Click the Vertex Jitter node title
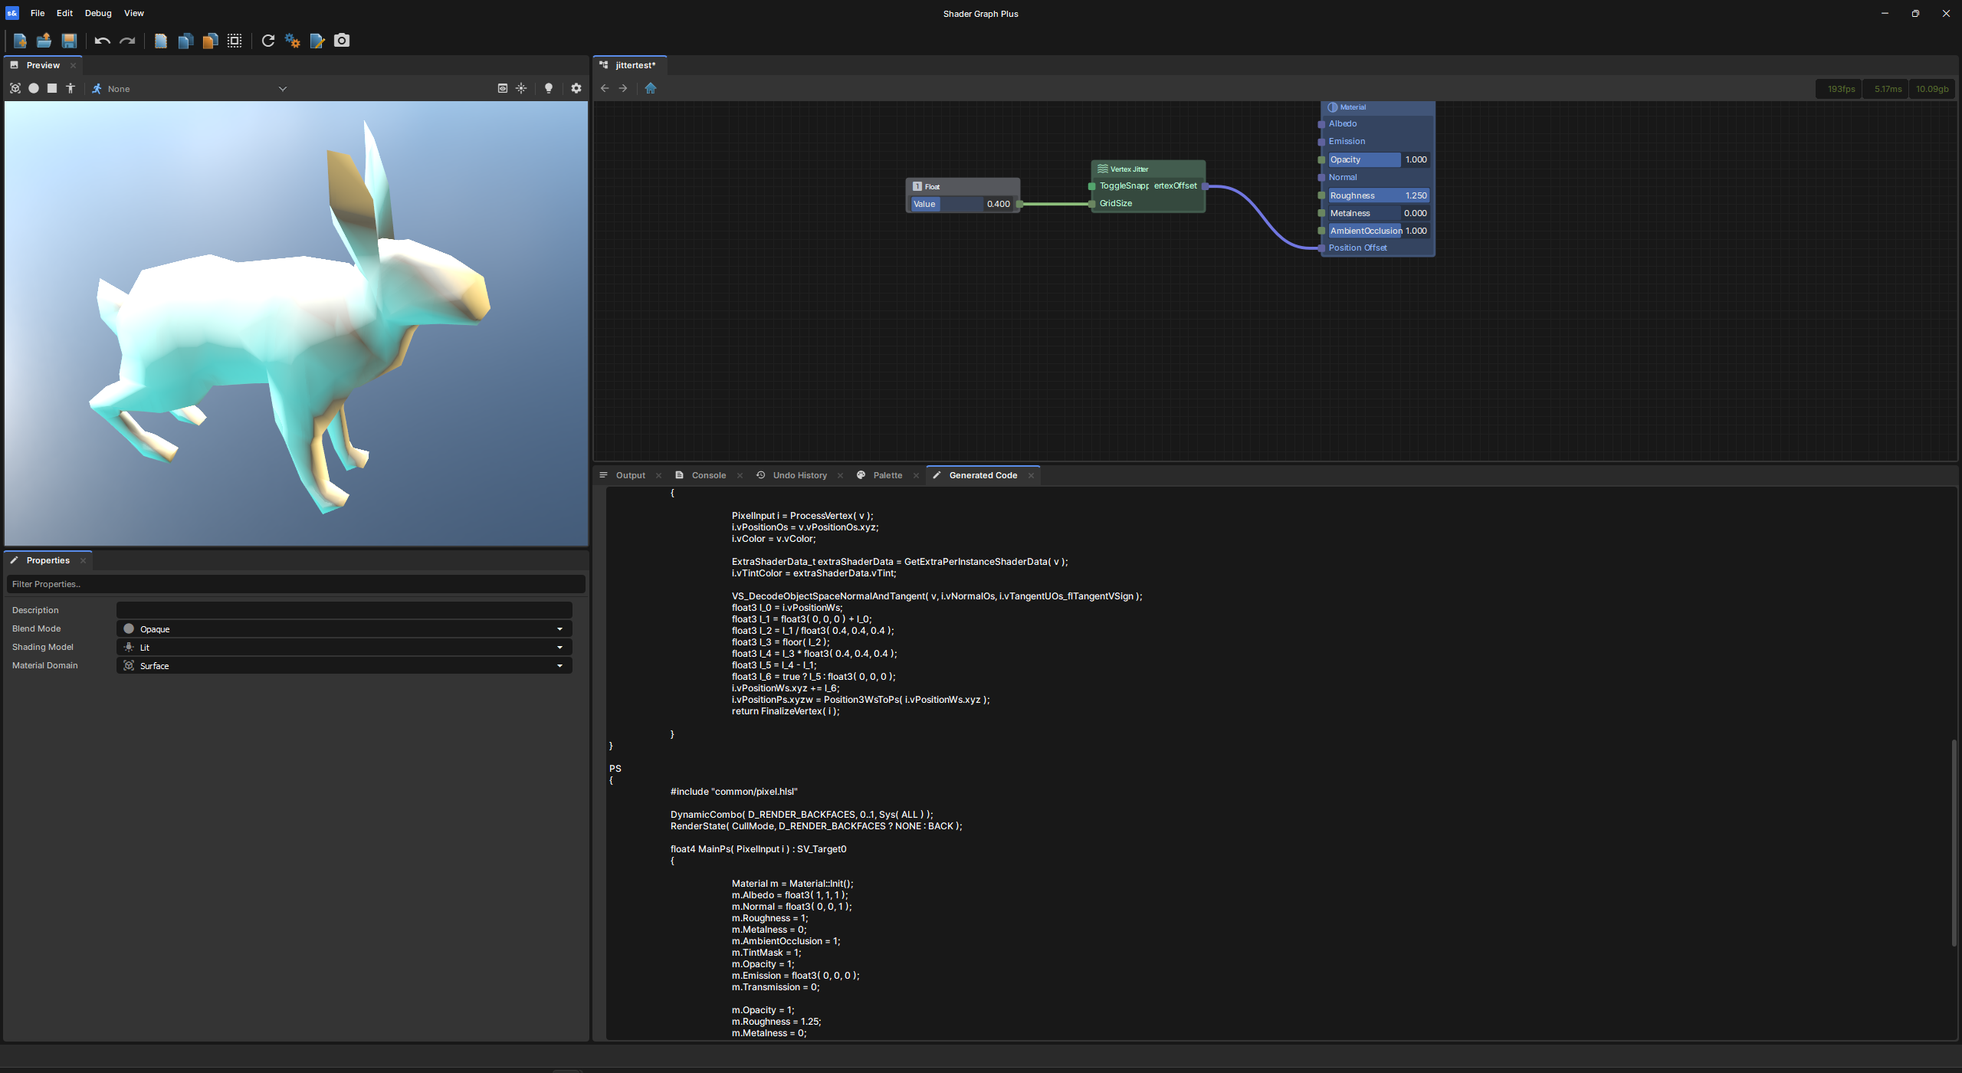Image resolution: width=1962 pixels, height=1073 pixels. (x=1129, y=169)
